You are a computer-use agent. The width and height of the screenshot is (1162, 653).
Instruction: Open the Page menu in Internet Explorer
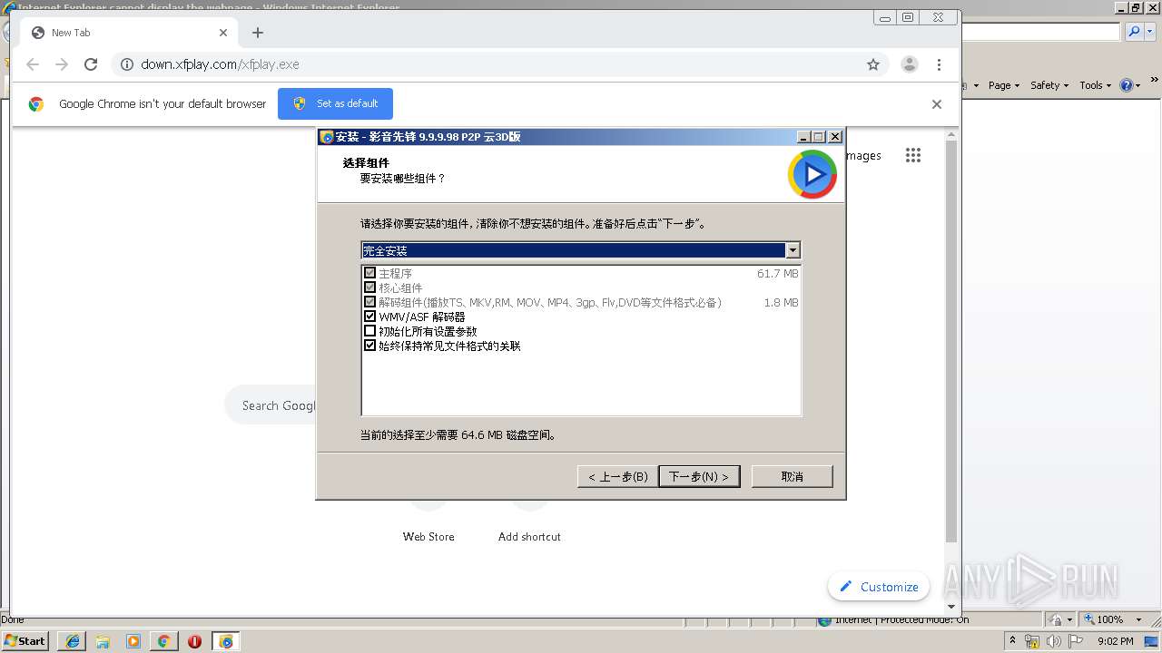coord(1004,85)
